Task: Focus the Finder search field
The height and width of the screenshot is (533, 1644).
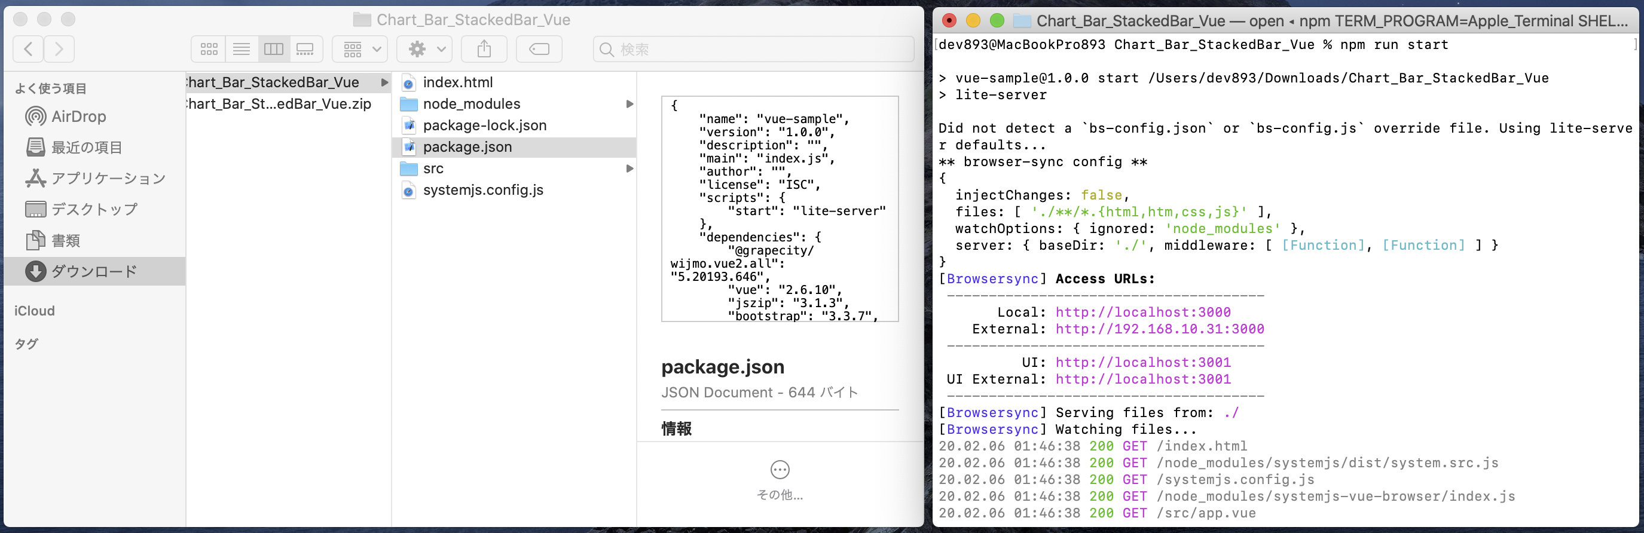Action: 754,49
